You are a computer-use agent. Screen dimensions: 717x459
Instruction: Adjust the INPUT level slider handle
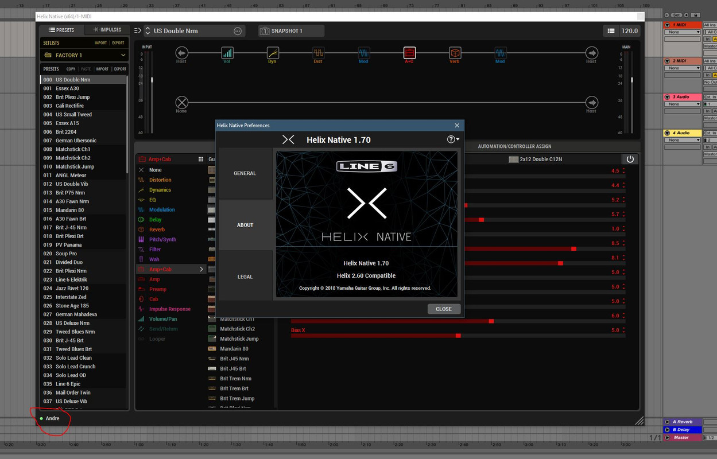tap(152, 80)
